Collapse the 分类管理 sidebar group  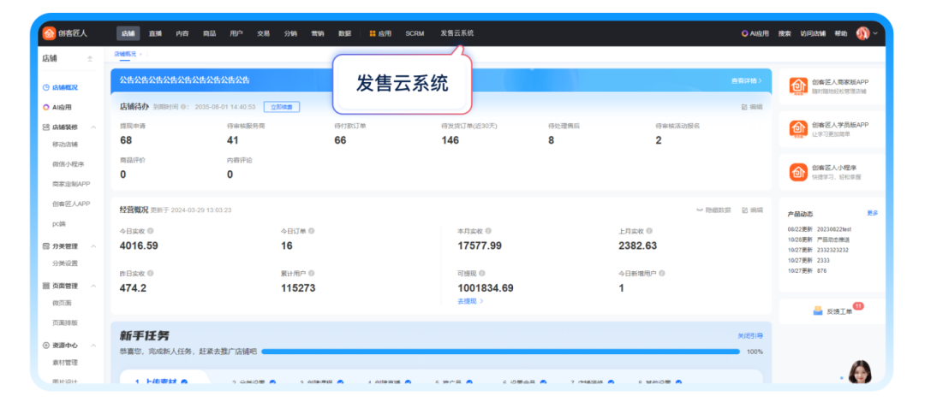click(93, 246)
